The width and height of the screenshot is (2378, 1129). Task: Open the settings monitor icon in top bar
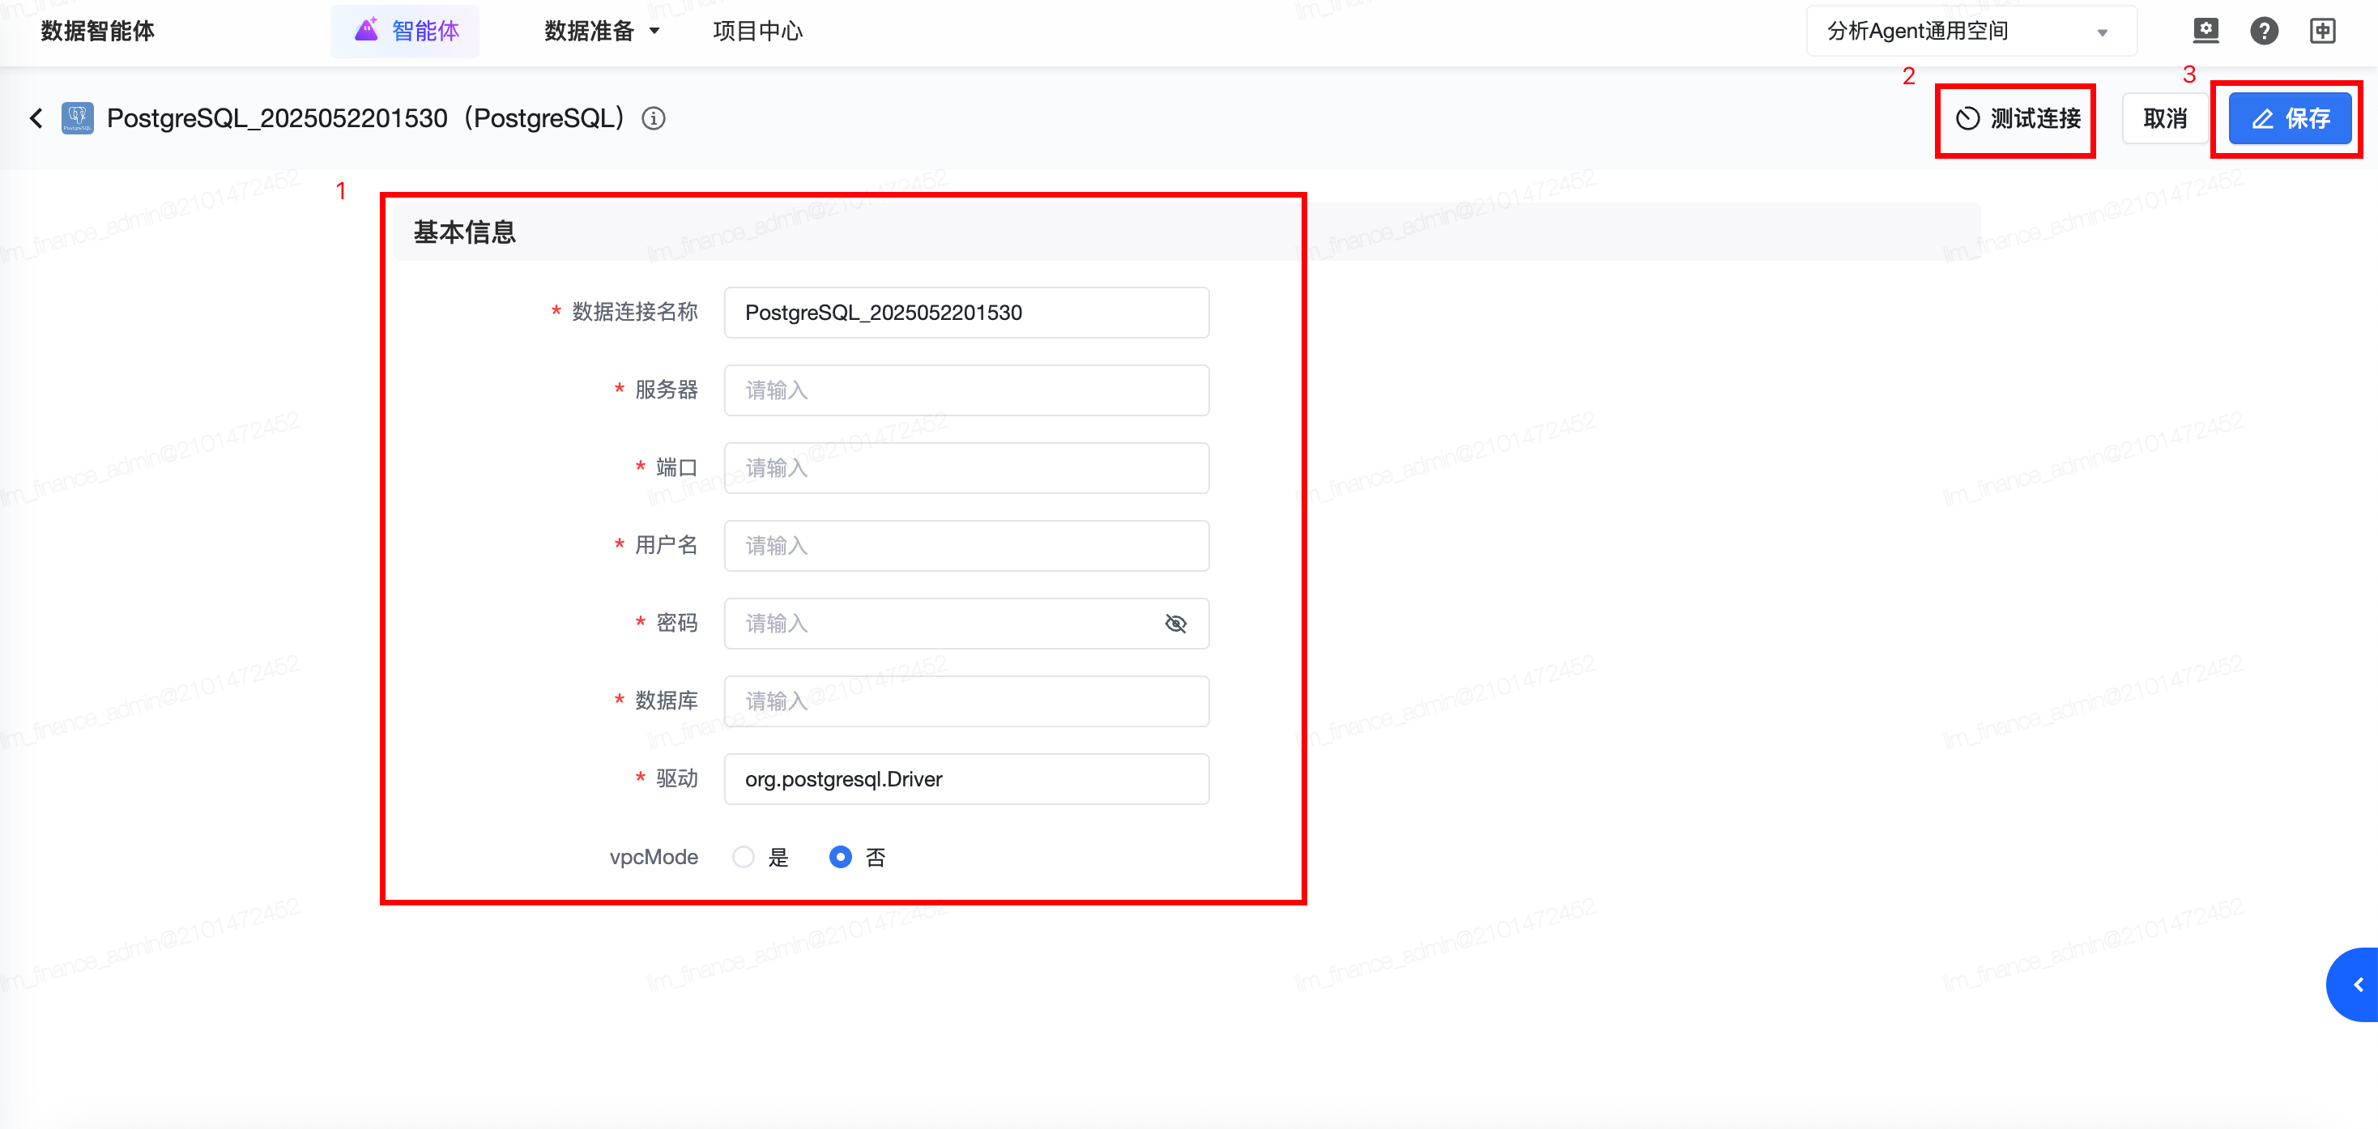[2205, 31]
